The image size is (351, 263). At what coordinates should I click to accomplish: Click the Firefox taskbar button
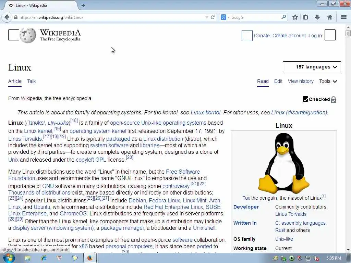tap(90, 258)
